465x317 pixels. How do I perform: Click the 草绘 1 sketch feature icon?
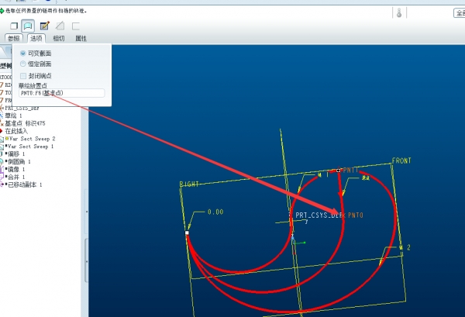point(3,115)
